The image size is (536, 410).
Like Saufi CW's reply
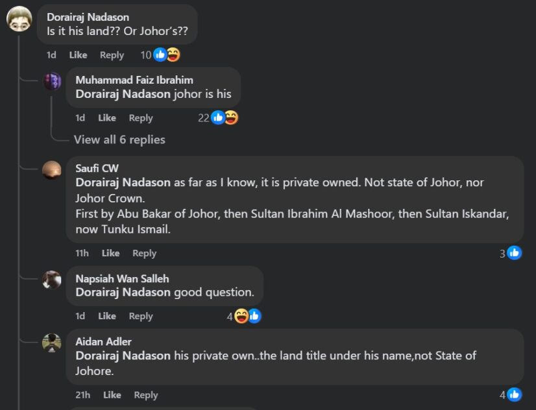[x=110, y=253]
